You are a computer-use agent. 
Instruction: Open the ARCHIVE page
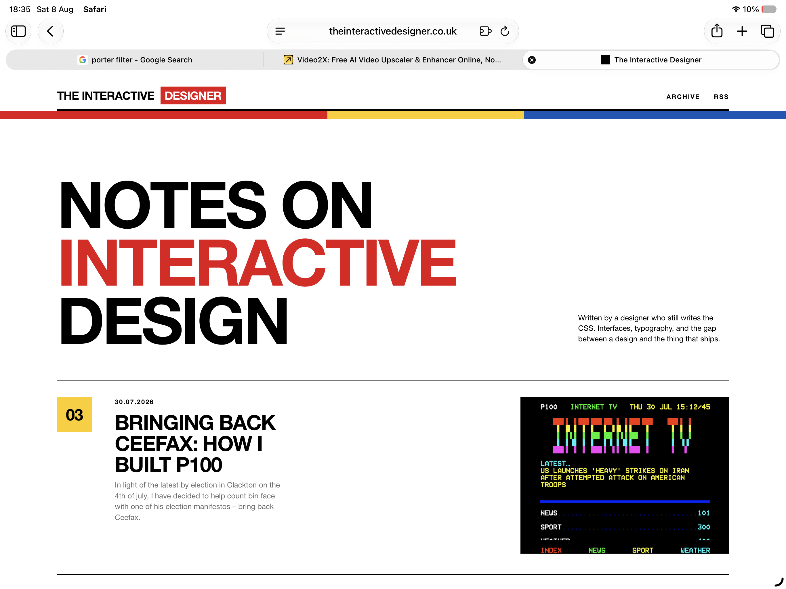pyautogui.click(x=683, y=97)
